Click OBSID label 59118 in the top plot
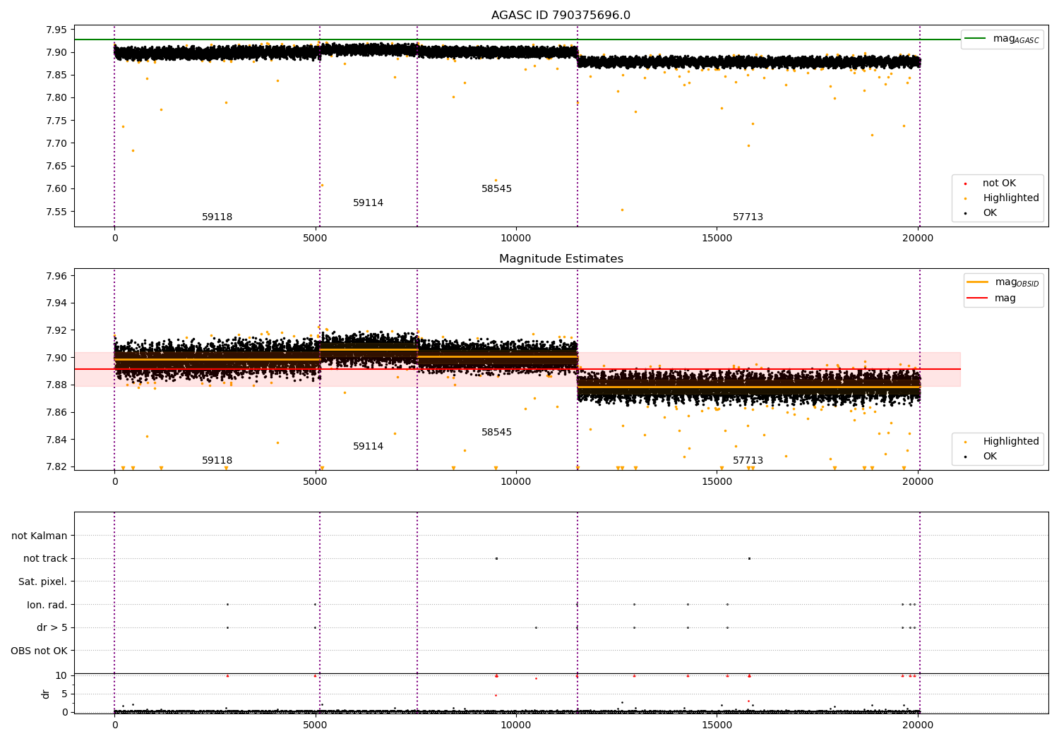 tap(217, 217)
